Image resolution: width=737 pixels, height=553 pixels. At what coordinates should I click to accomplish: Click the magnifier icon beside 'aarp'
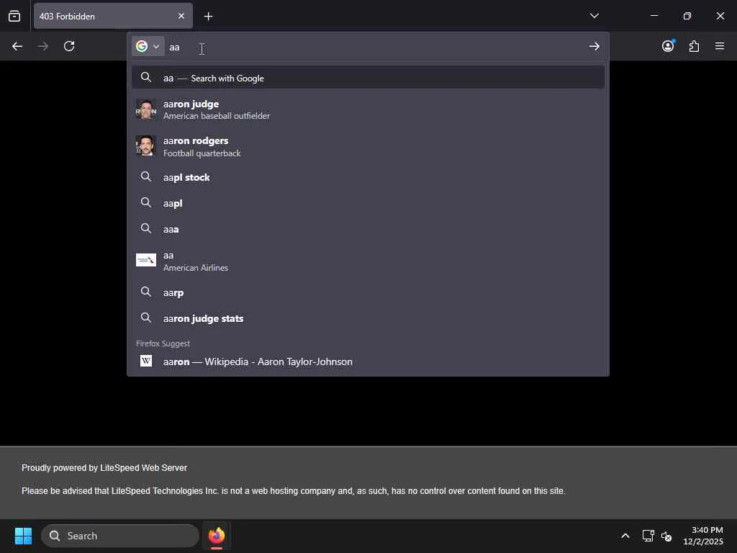point(145,292)
